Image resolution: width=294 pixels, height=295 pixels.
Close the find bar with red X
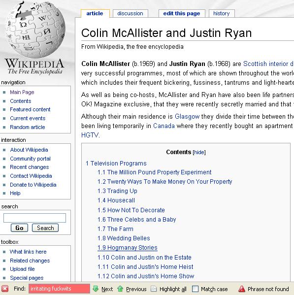5,289
